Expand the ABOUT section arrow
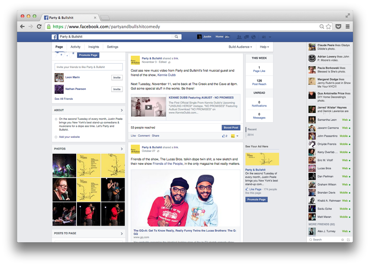The height and width of the screenshot is (266, 370). click(122, 110)
